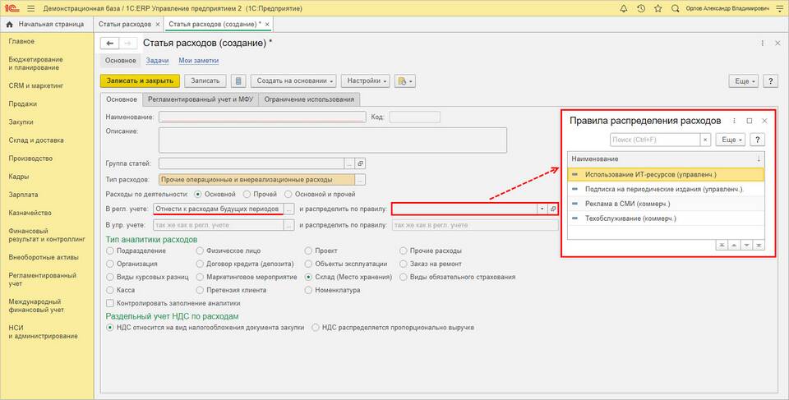
Task: Expand Создать на основании dropdown
Action: (295, 81)
